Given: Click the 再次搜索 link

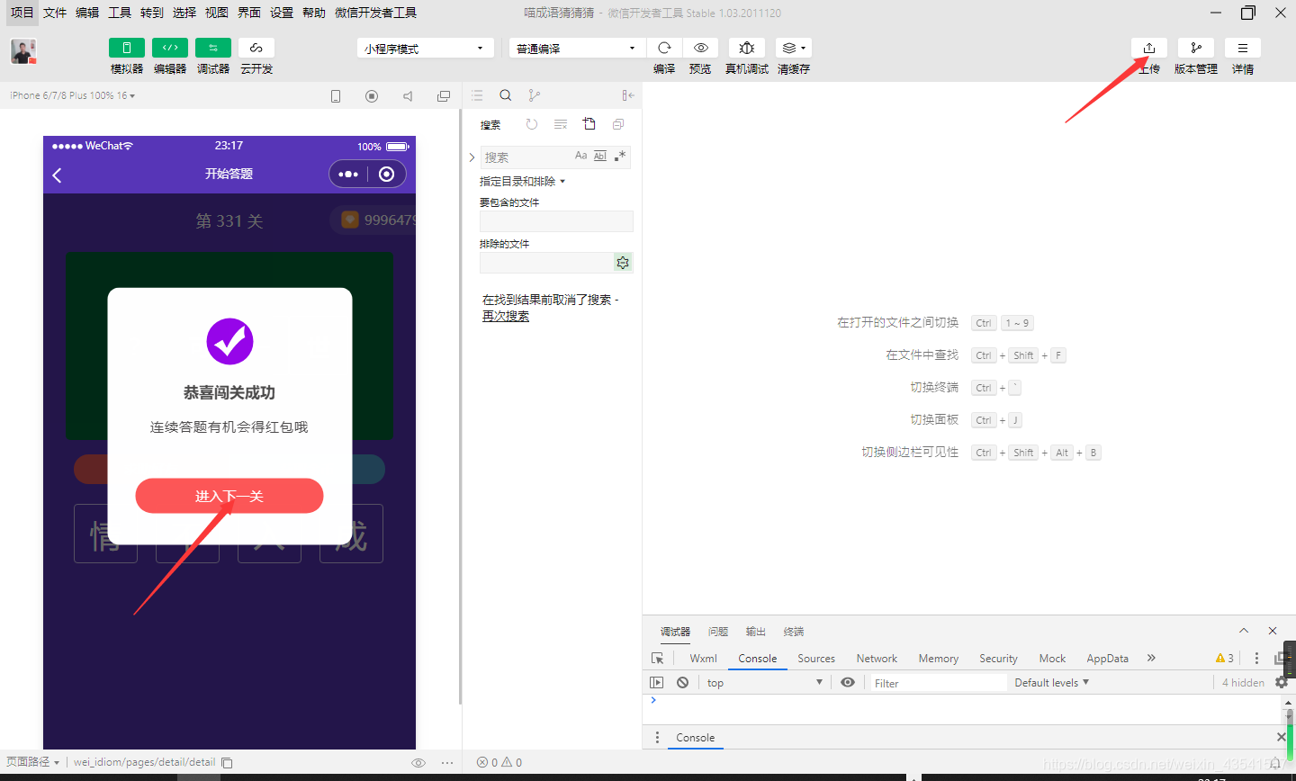Looking at the screenshot, I should tap(505, 316).
